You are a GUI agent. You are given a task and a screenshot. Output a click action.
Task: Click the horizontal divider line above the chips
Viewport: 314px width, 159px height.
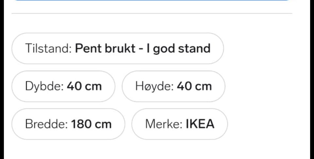pyautogui.click(x=152, y=13)
